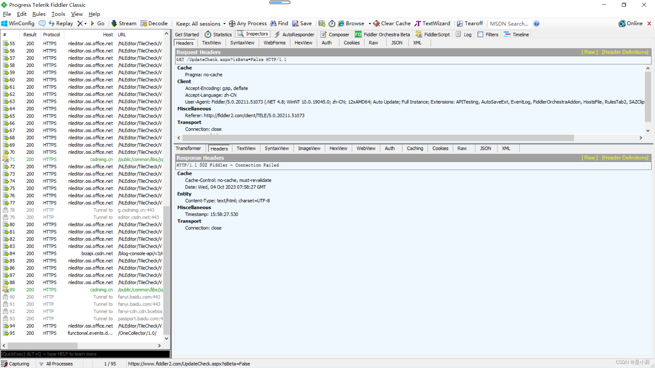Select response Transformer tab
The image size is (655, 368).
point(188,148)
